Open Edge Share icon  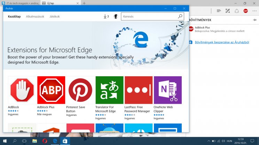[237, 11]
